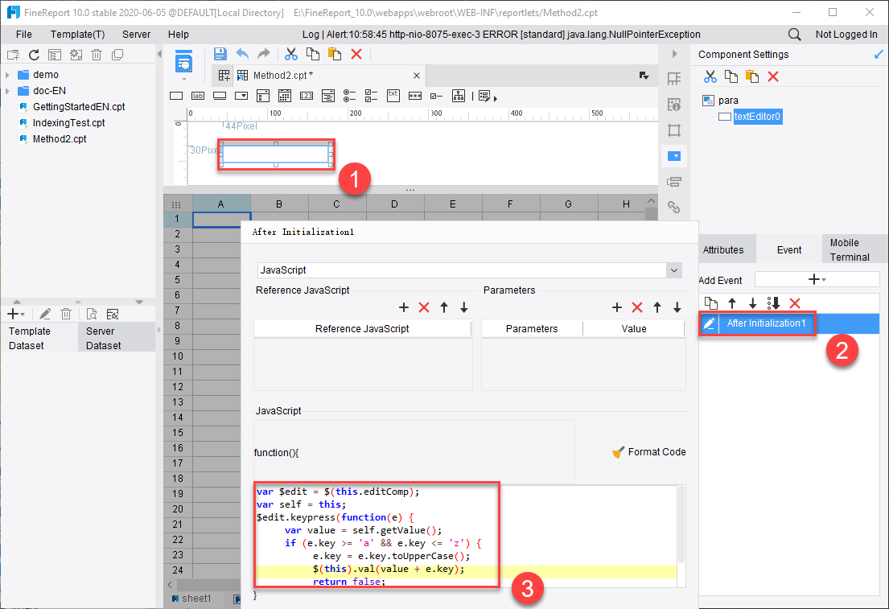This screenshot has width=889, height=609.
Task: Open the File menu
Action: point(24,35)
